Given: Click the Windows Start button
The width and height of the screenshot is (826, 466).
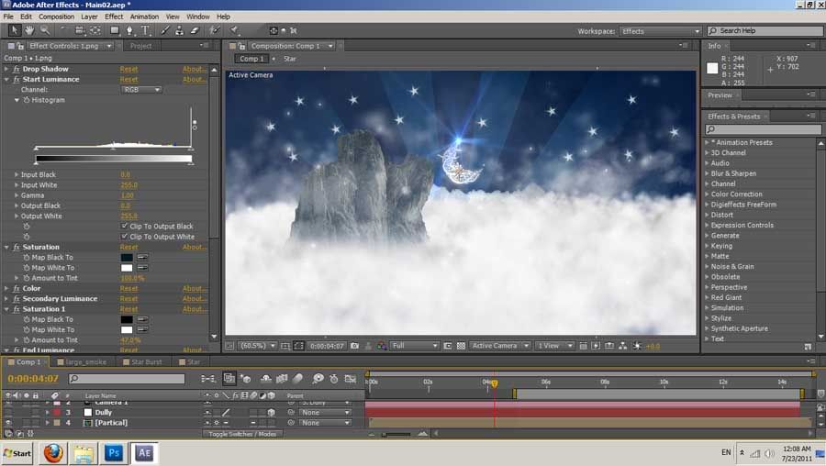Looking at the screenshot, I should click(17, 453).
